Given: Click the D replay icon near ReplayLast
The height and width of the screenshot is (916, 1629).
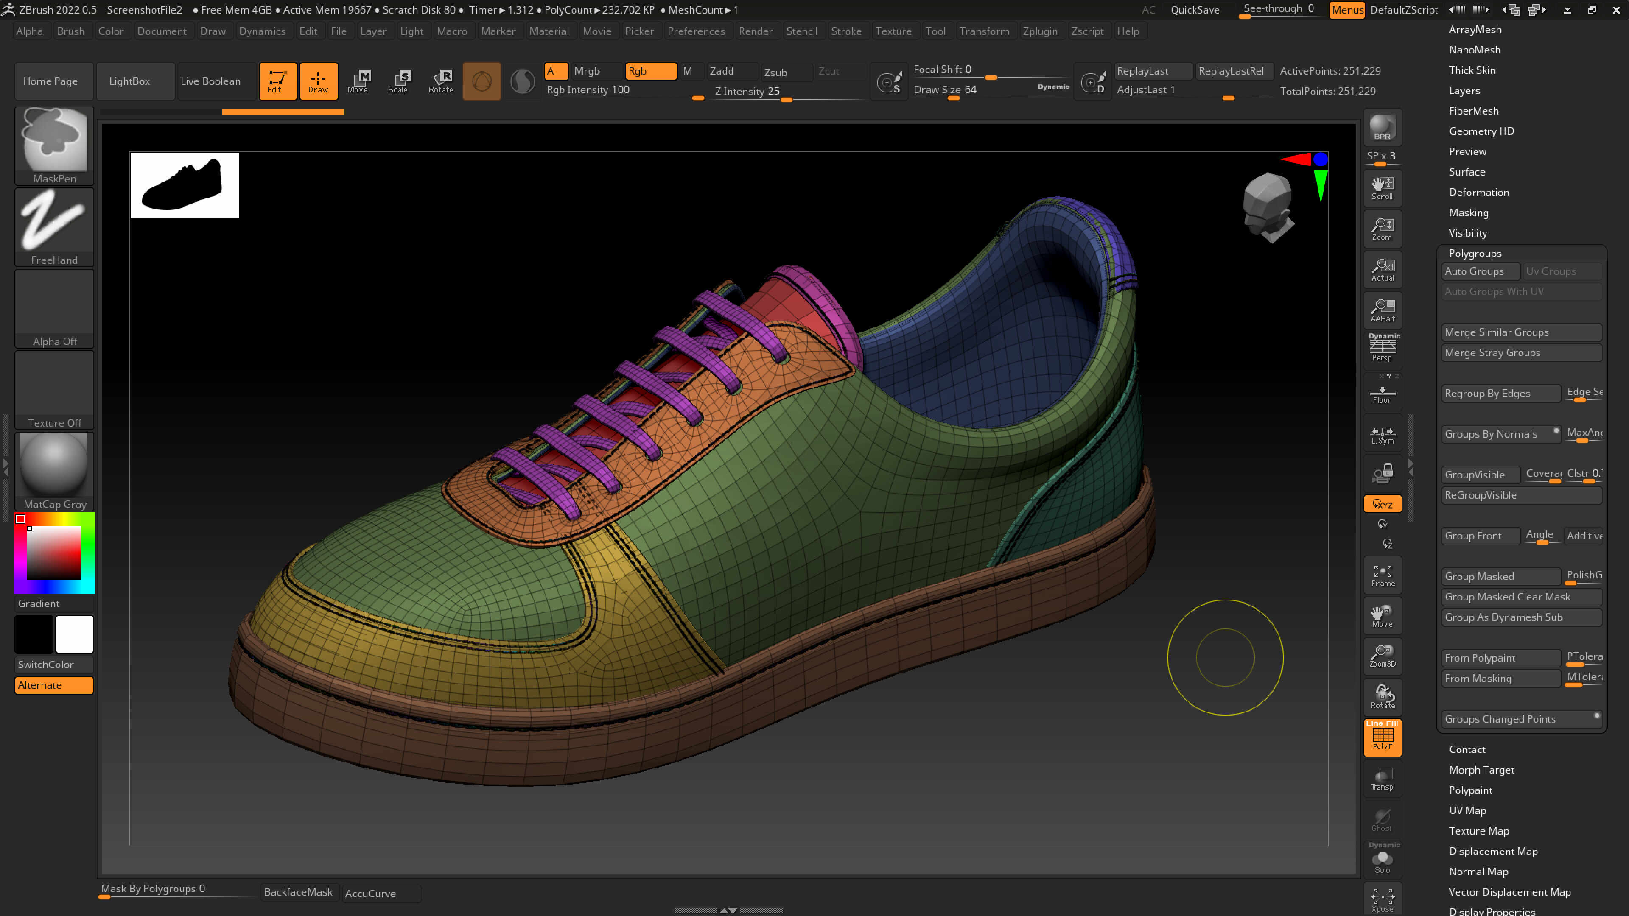Looking at the screenshot, I should pos(1093,82).
